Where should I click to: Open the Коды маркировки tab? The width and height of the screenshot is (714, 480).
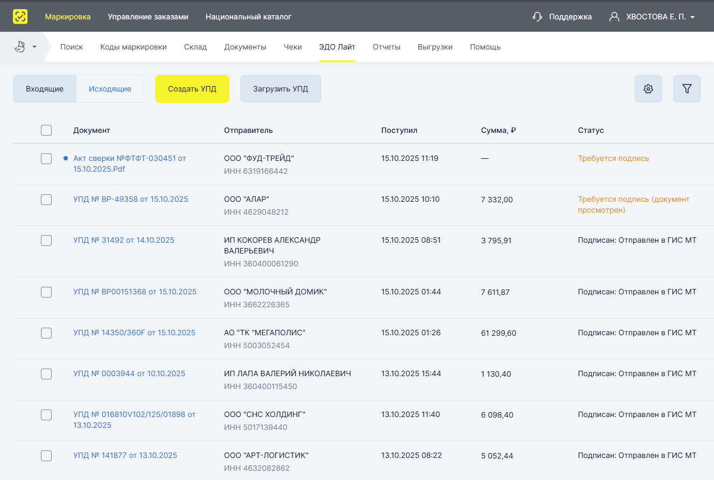click(134, 47)
